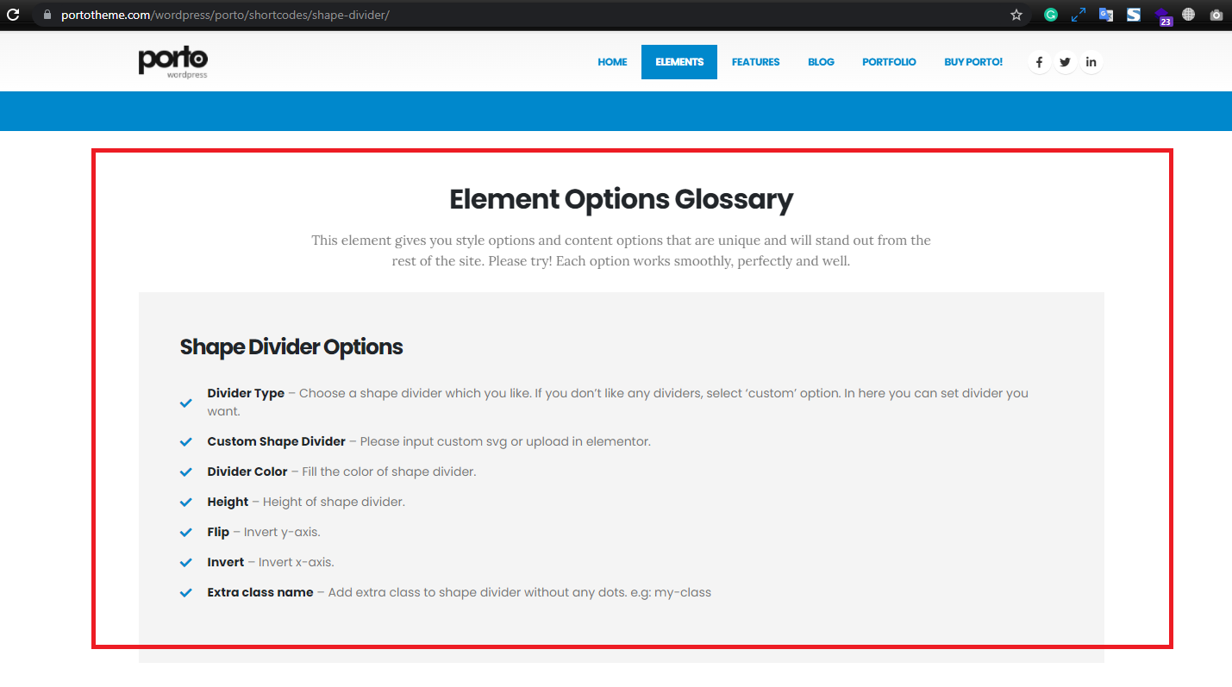
Task: Click text 'Fill the color of shape divider.'
Action: [389, 472]
